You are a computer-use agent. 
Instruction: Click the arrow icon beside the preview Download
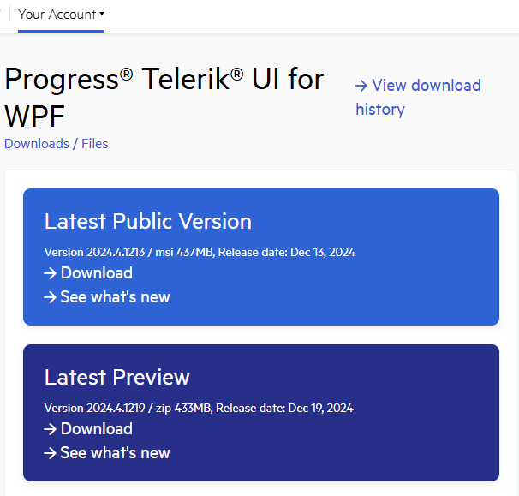(x=51, y=429)
